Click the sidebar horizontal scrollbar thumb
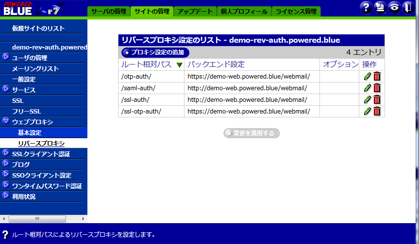Viewport: 419px width, 244px height. pyautogui.click(x=37, y=219)
